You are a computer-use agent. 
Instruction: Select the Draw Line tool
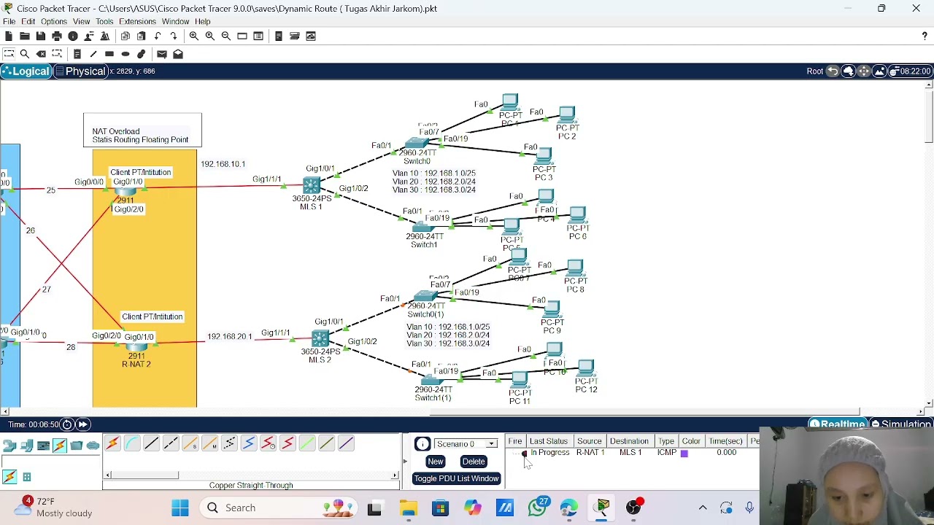93,54
